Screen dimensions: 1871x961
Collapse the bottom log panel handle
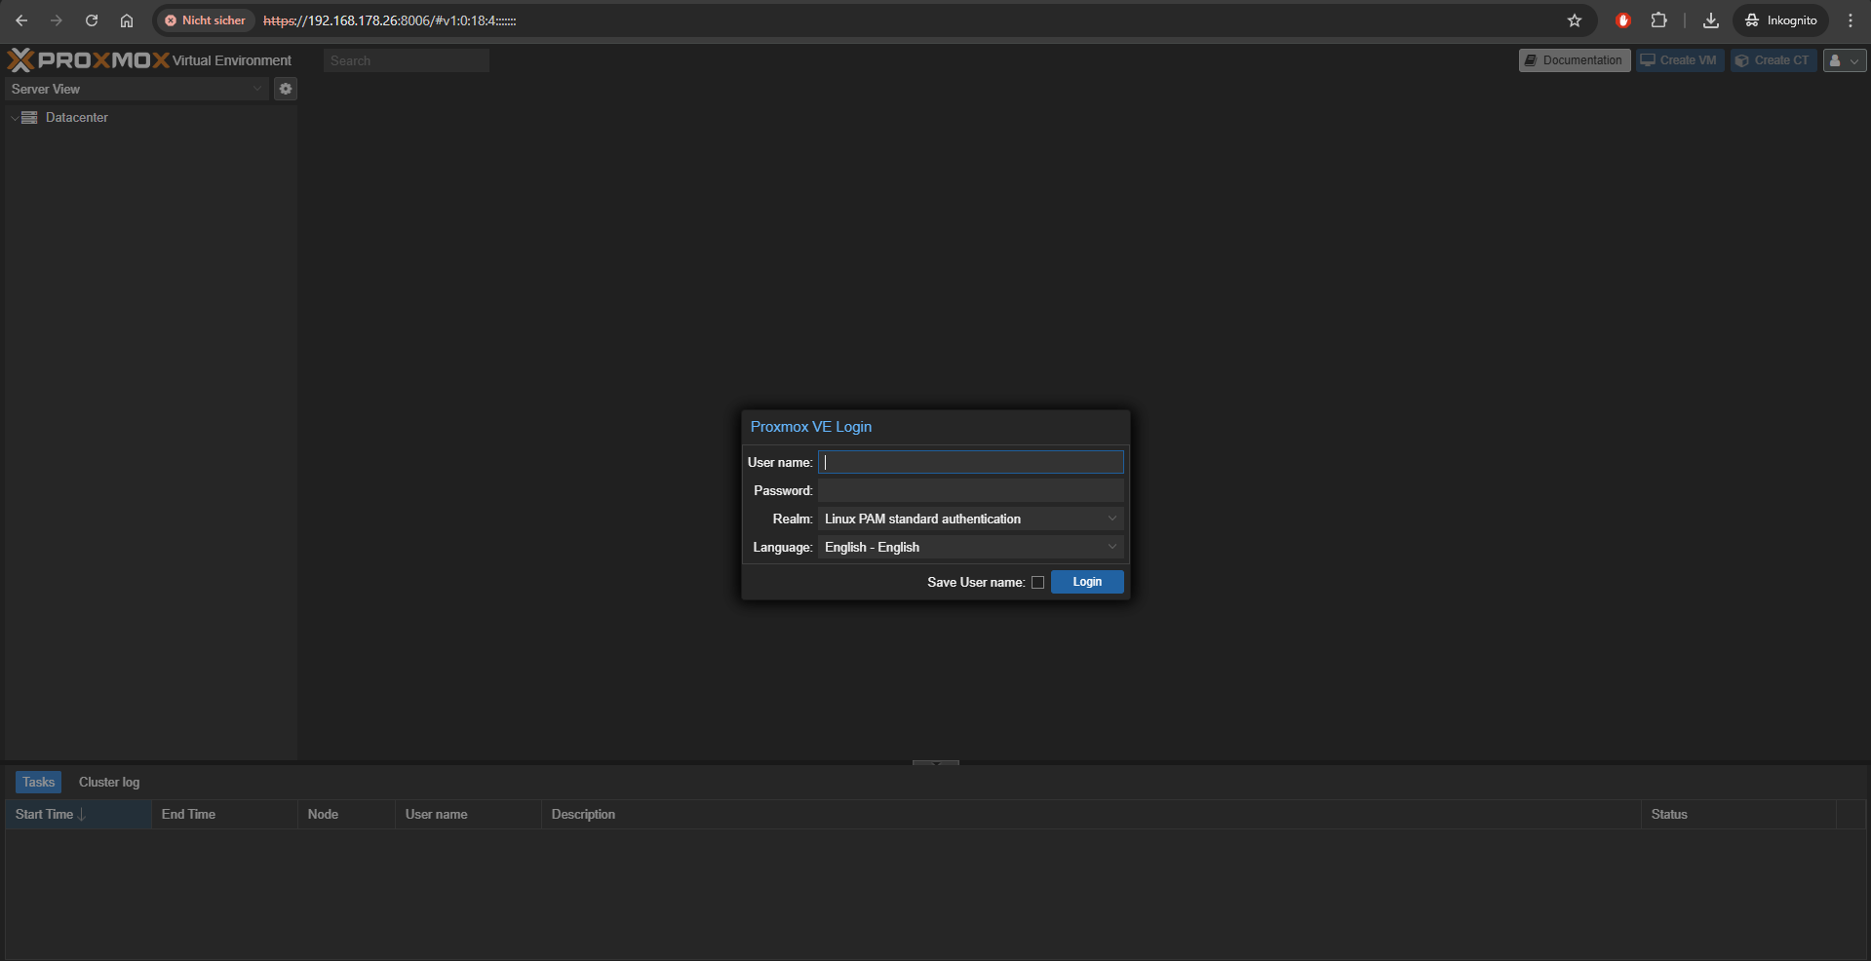point(936,762)
